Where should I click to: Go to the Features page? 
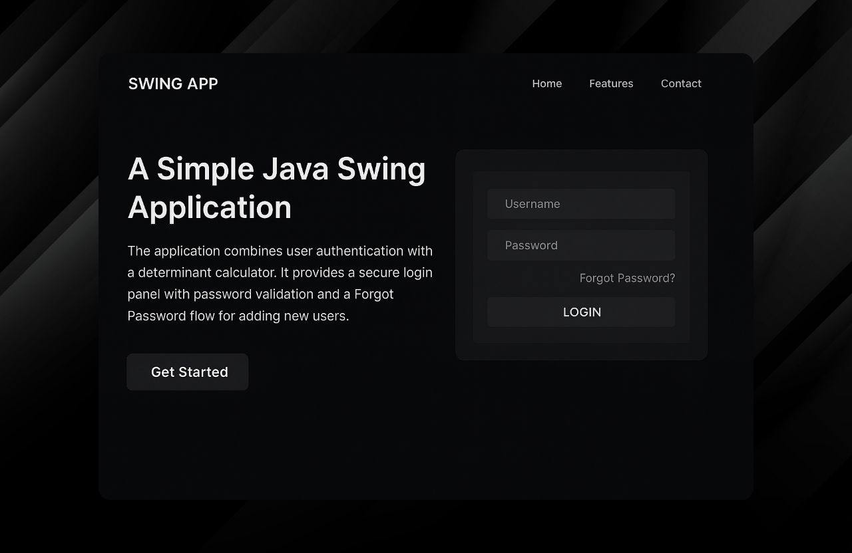tap(611, 84)
